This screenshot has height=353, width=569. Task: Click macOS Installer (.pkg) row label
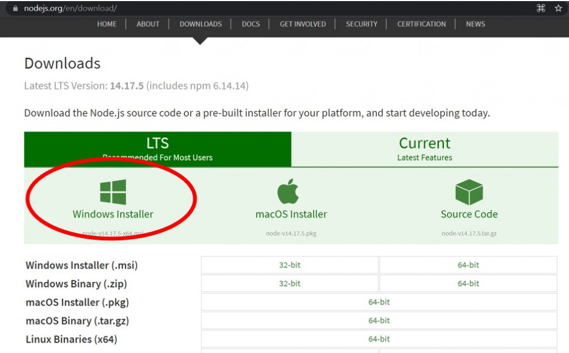click(x=77, y=302)
